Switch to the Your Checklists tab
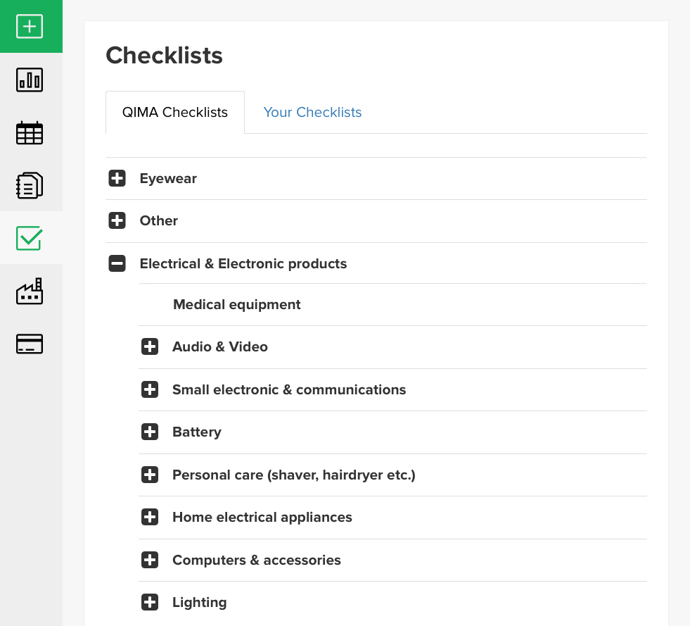The height and width of the screenshot is (626, 690). tap(312, 113)
